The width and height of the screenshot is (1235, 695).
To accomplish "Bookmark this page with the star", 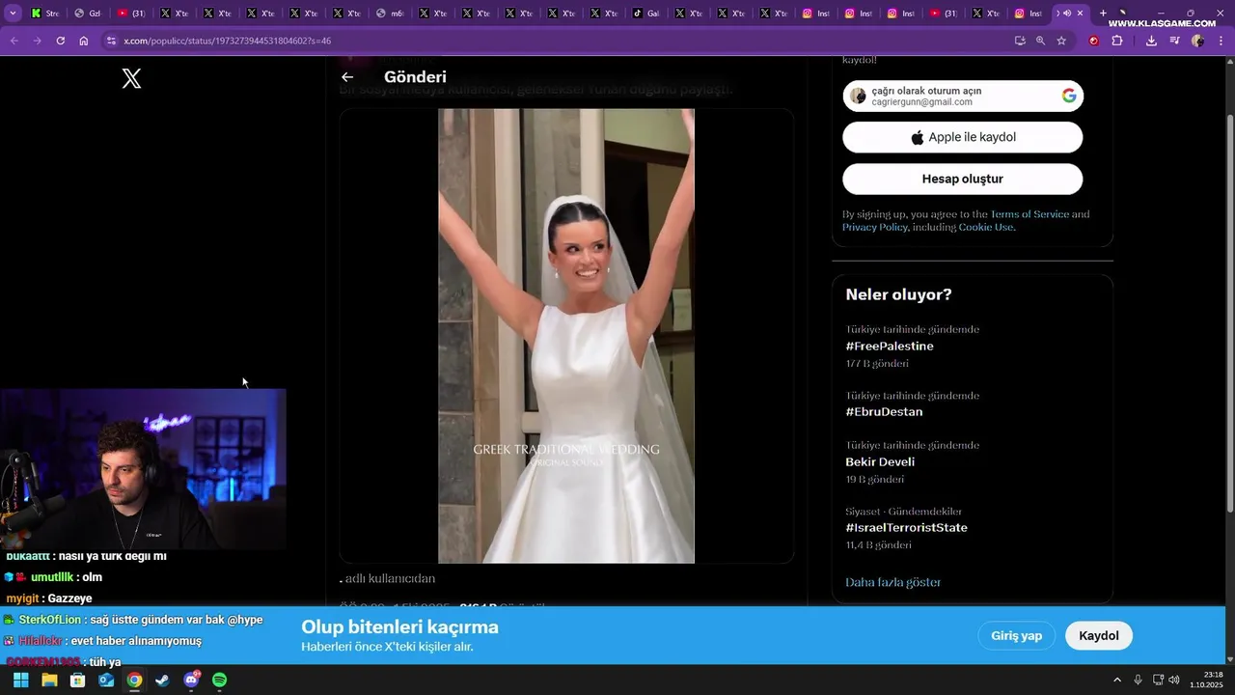I will tap(1061, 41).
